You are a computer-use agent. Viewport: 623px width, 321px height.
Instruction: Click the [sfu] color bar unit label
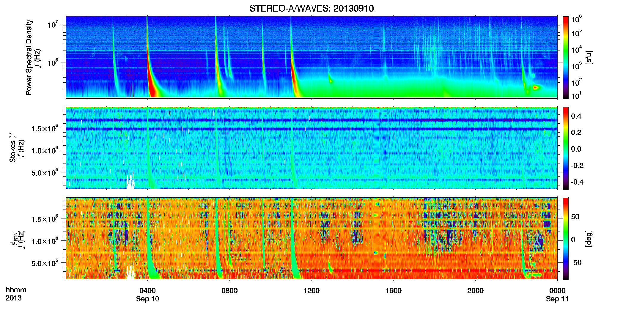point(589,58)
